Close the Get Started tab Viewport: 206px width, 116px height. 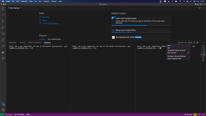[21, 8]
